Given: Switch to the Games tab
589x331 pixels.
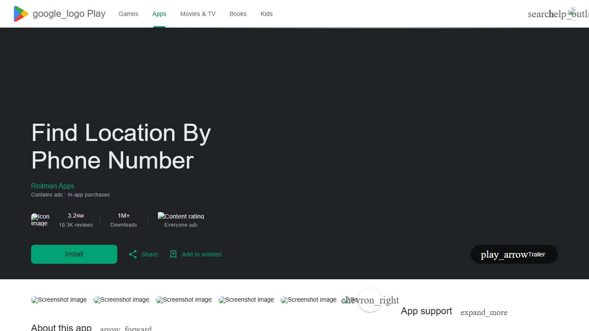Looking at the screenshot, I should 128,14.
